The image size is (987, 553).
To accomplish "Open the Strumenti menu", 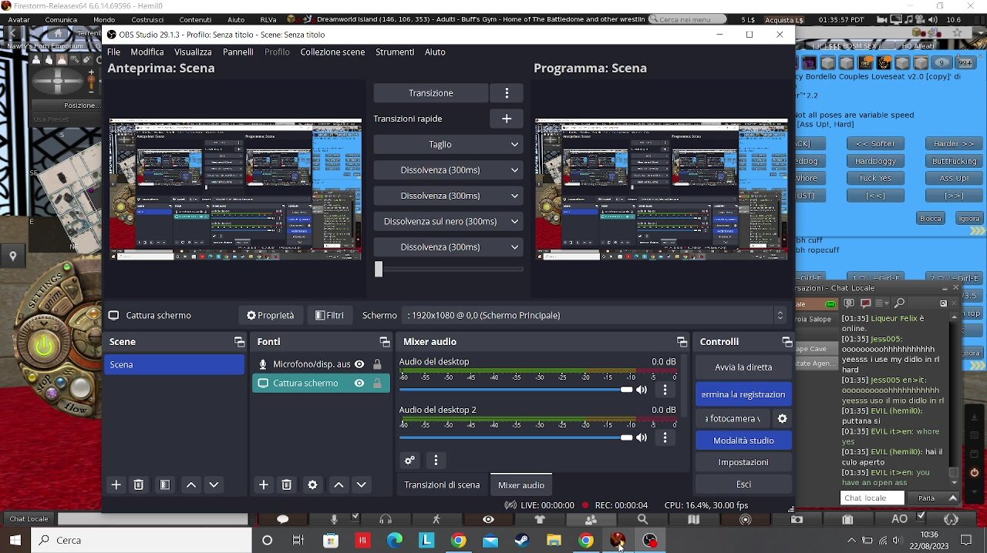I will [x=395, y=52].
